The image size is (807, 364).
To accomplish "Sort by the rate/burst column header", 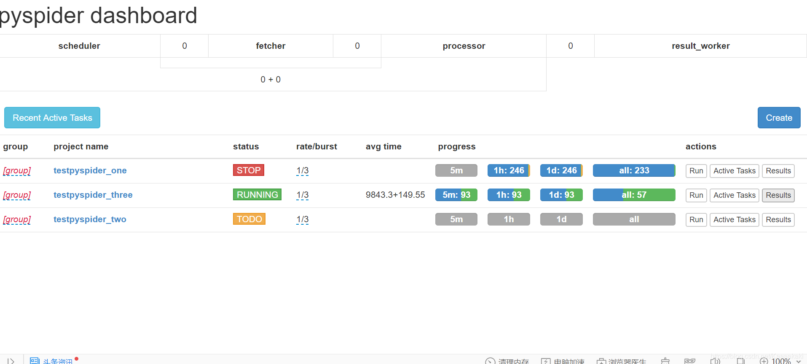I will (316, 146).
